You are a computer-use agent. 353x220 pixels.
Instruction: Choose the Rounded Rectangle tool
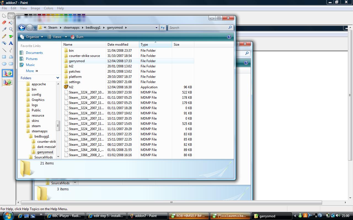coord(11,64)
